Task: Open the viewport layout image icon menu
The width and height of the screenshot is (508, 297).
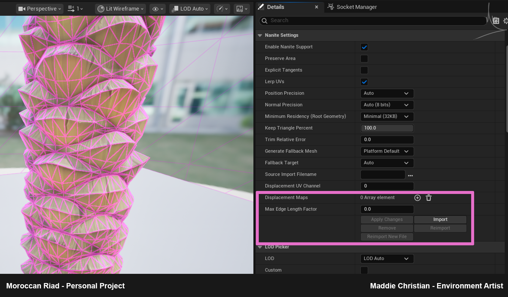Action: [x=242, y=9]
